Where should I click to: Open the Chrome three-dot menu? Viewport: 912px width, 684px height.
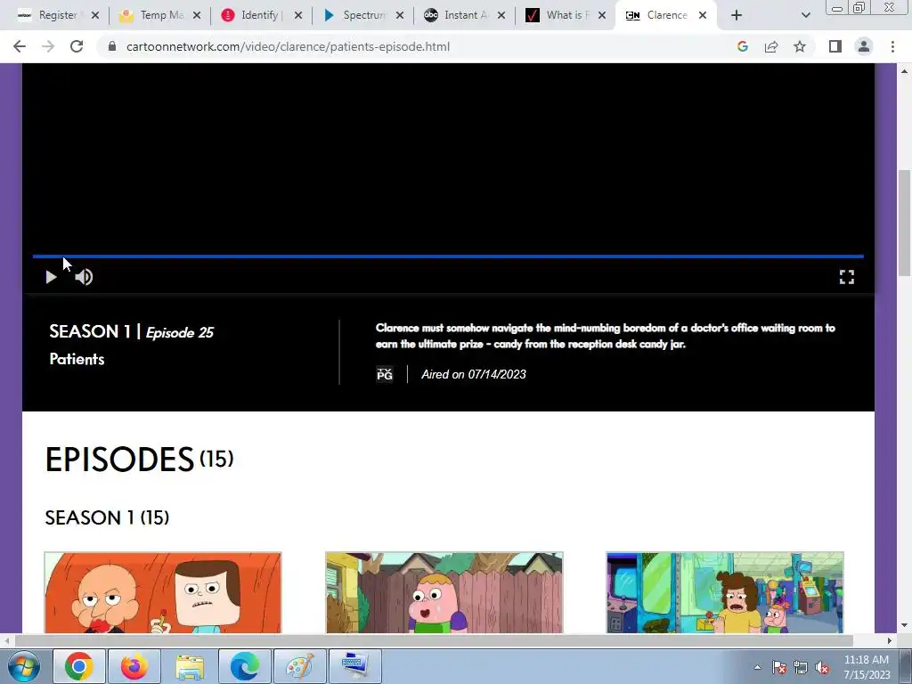click(x=892, y=46)
